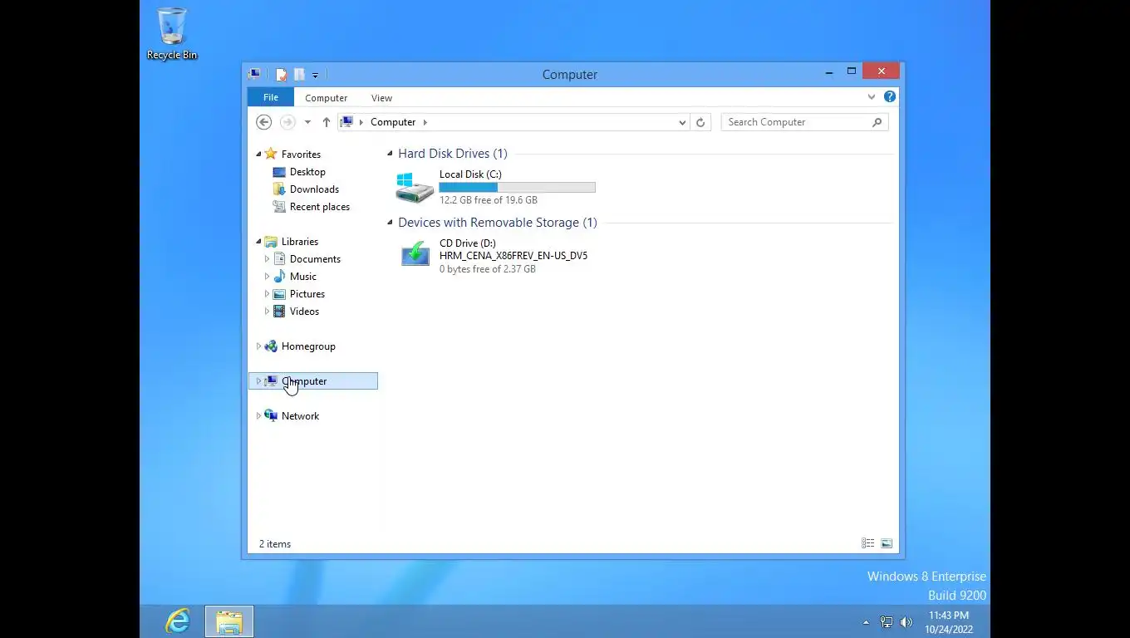Open the File ribbon tab
1130x638 pixels.
point(271,98)
